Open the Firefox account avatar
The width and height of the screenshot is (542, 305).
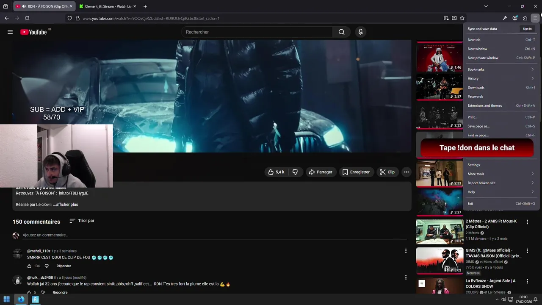pyautogui.click(x=515, y=18)
